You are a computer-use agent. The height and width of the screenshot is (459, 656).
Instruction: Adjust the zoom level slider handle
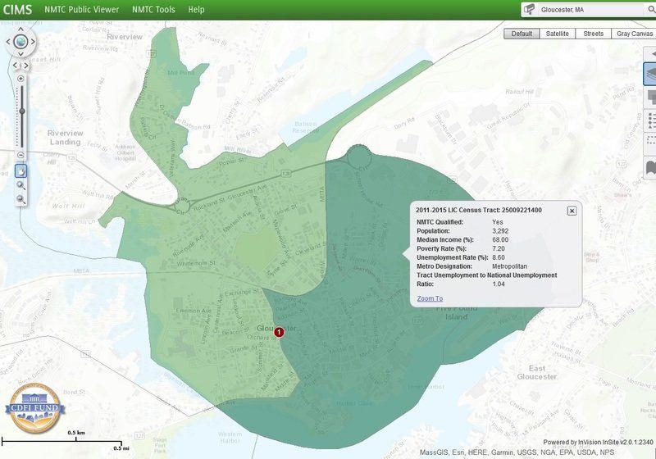click(22, 111)
